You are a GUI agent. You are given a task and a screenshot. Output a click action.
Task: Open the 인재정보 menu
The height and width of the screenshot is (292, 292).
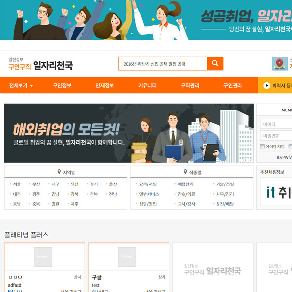pyautogui.click(x=105, y=86)
